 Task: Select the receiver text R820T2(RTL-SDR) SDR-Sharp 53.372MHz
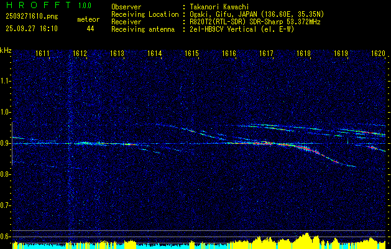pyautogui.click(x=255, y=22)
